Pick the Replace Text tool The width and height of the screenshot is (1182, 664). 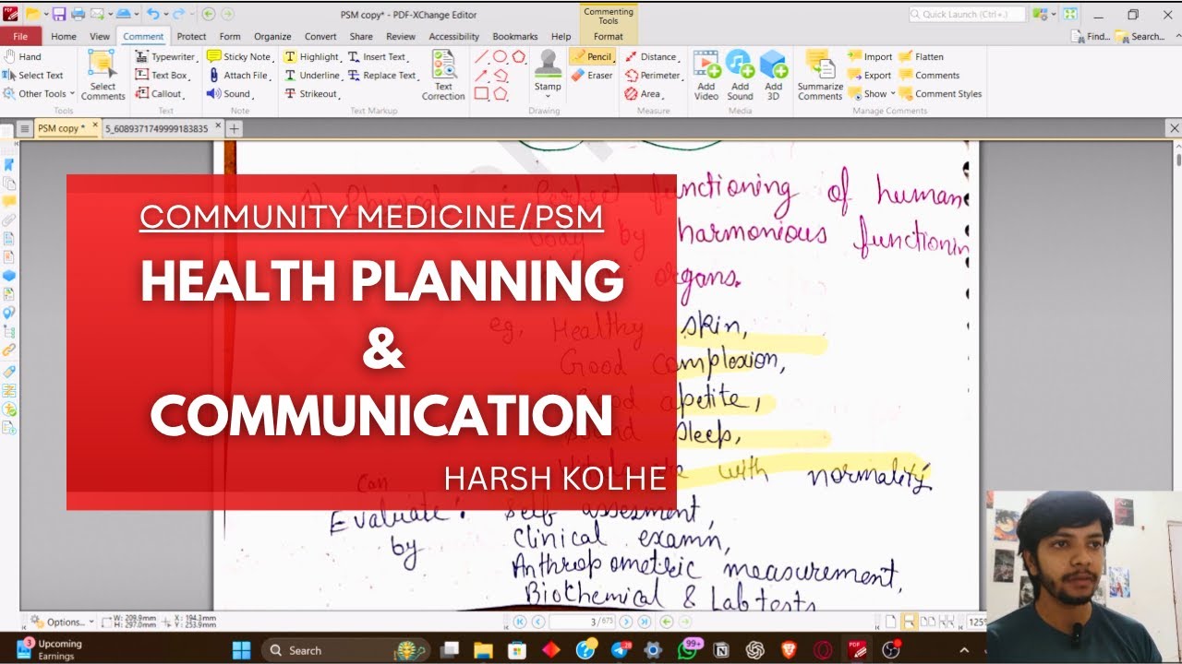coord(383,76)
